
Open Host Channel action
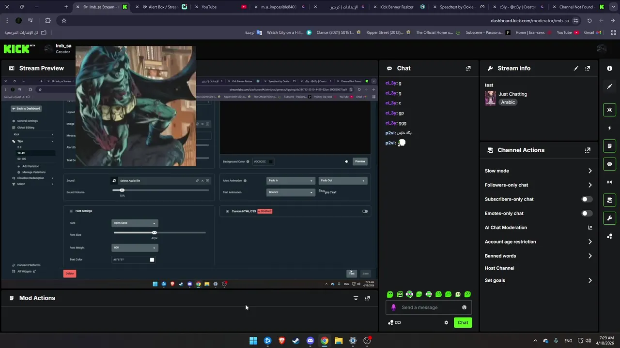coord(499,268)
